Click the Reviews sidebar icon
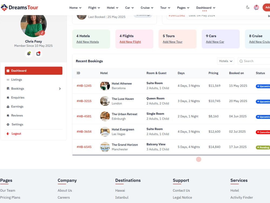The width and height of the screenshot is (270, 203). 8,116
